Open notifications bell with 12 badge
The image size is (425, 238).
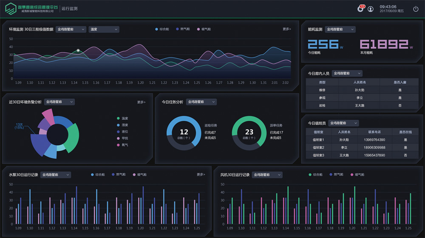click(x=360, y=8)
